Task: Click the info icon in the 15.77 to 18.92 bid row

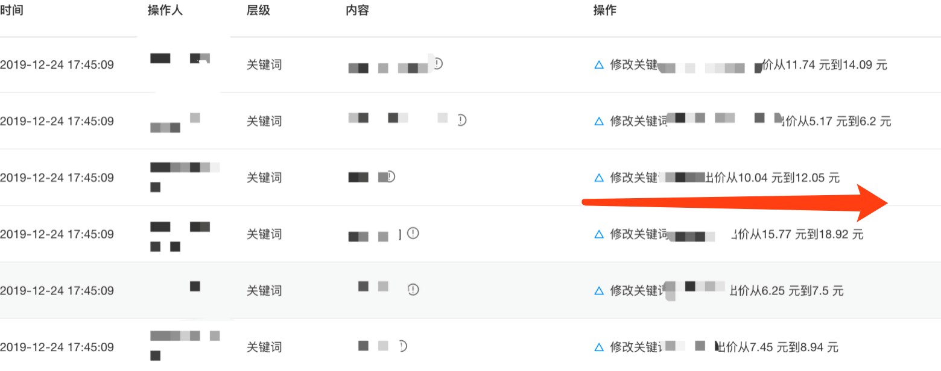Action: 413,233
